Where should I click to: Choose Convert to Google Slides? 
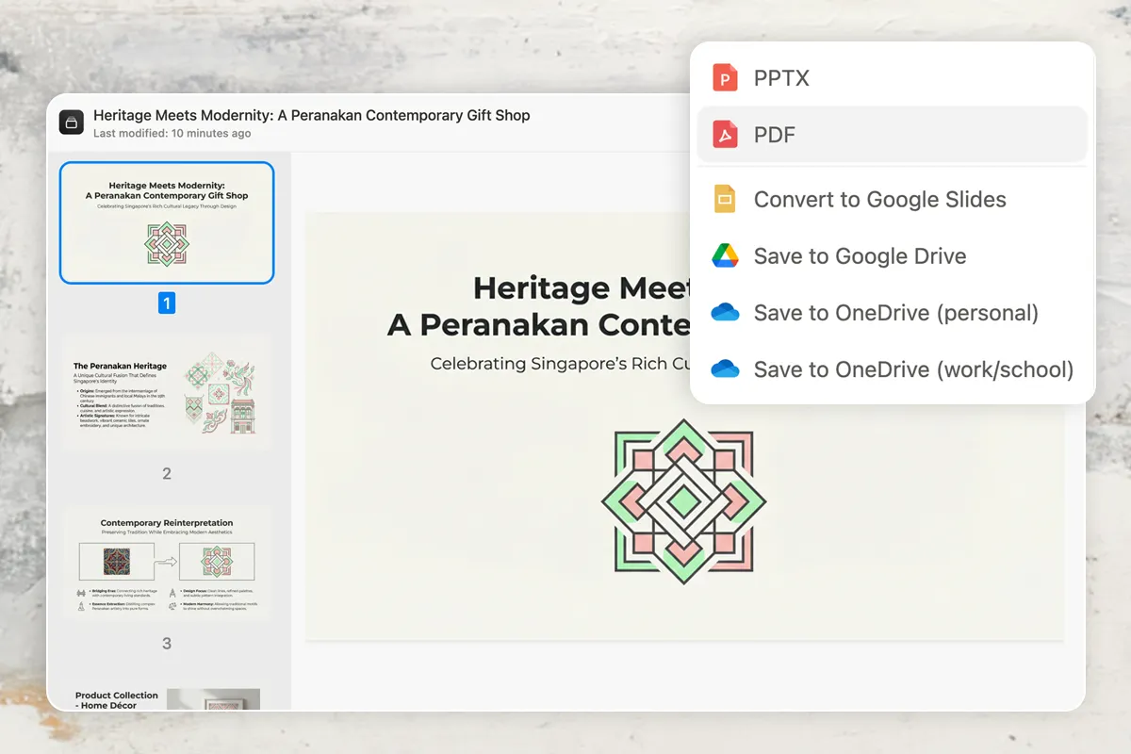pyautogui.click(x=879, y=200)
